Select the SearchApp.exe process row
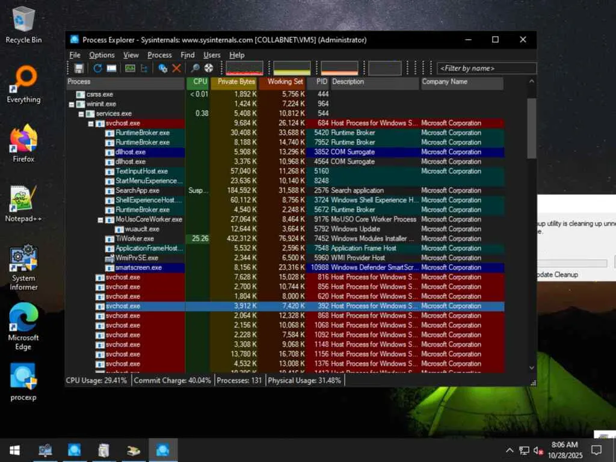This screenshot has width=616, height=462. point(285,191)
